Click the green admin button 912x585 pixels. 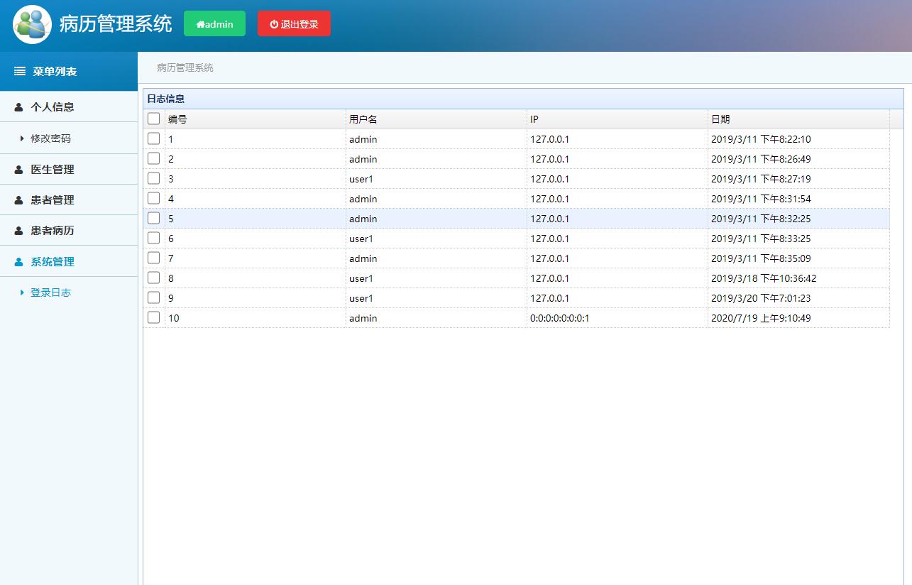(214, 23)
